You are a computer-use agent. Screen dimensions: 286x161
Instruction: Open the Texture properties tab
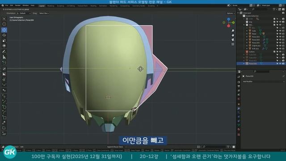pos(239,135)
